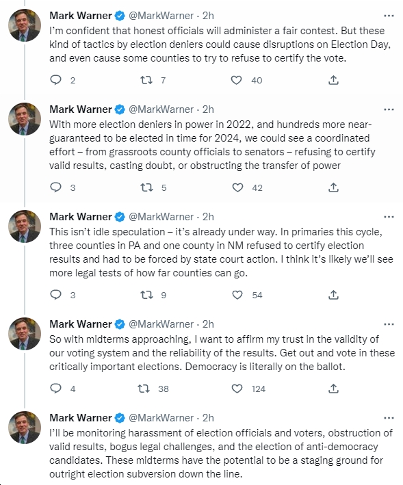Open Mark Warner's name on first tweet
Screen dimensions: 403x485
tap(81, 16)
